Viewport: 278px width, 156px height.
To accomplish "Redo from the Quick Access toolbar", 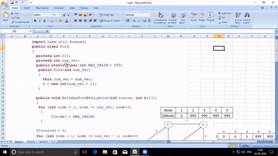I will (23, 3).
